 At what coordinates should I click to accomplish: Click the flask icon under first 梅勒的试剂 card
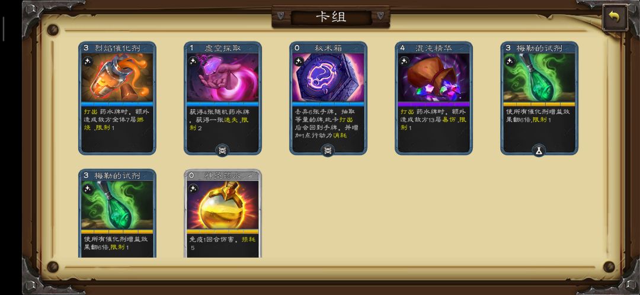point(539,150)
